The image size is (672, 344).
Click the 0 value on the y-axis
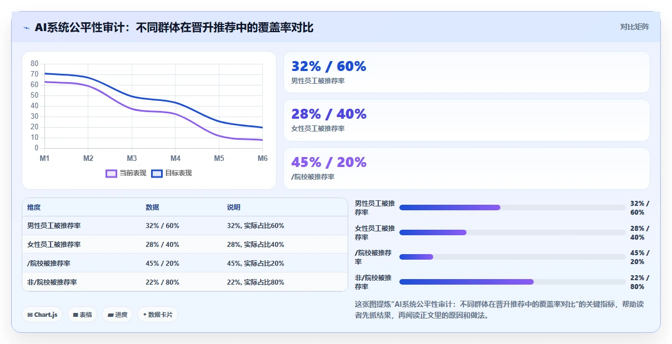[37, 148]
